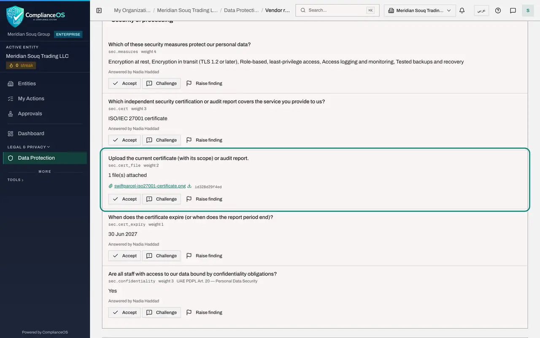
Task: Go to Data Protection breadcrumb
Action: tap(241, 11)
